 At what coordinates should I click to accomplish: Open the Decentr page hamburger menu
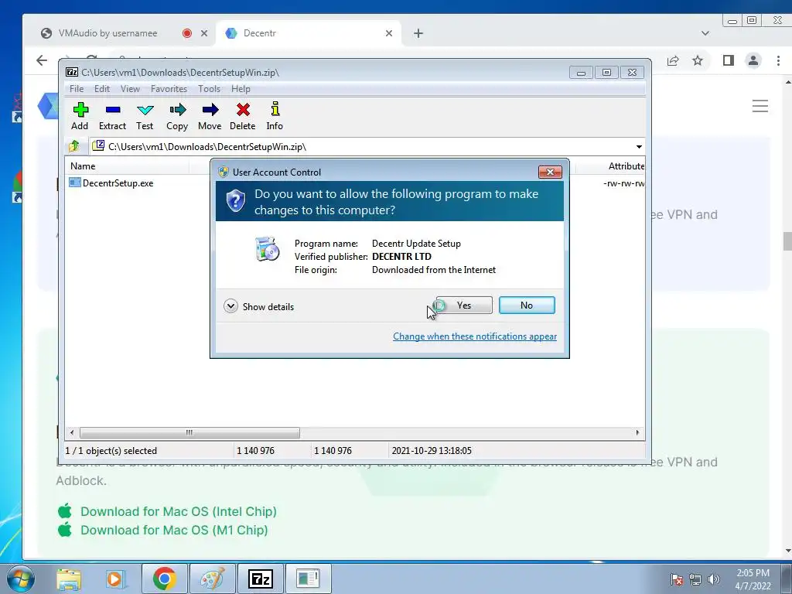(760, 106)
